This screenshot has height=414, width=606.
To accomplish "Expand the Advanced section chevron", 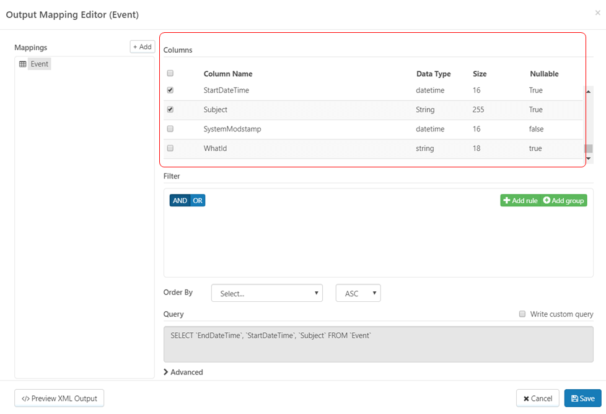I will tap(166, 372).
